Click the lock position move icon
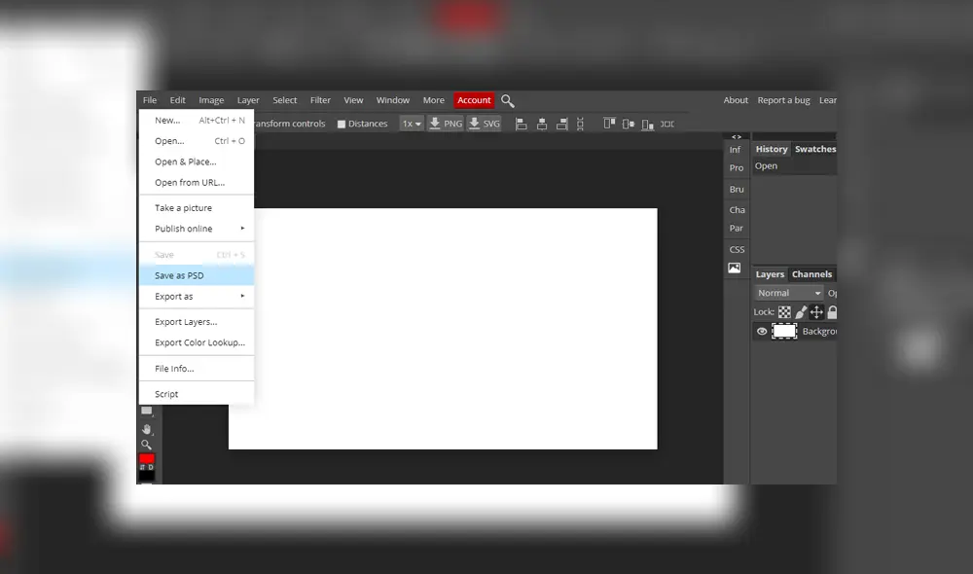The height and width of the screenshot is (574, 973). point(816,312)
